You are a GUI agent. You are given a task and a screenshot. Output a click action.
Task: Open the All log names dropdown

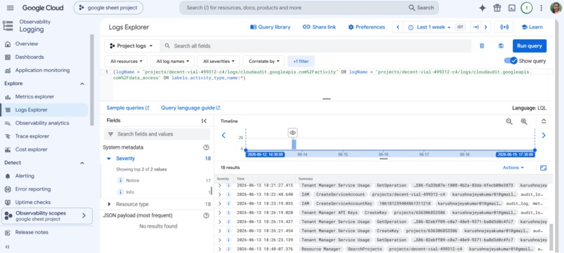pos(172,62)
